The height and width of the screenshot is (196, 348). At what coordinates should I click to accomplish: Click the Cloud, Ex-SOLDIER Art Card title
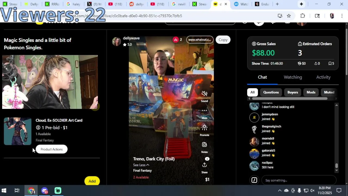coord(59,120)
